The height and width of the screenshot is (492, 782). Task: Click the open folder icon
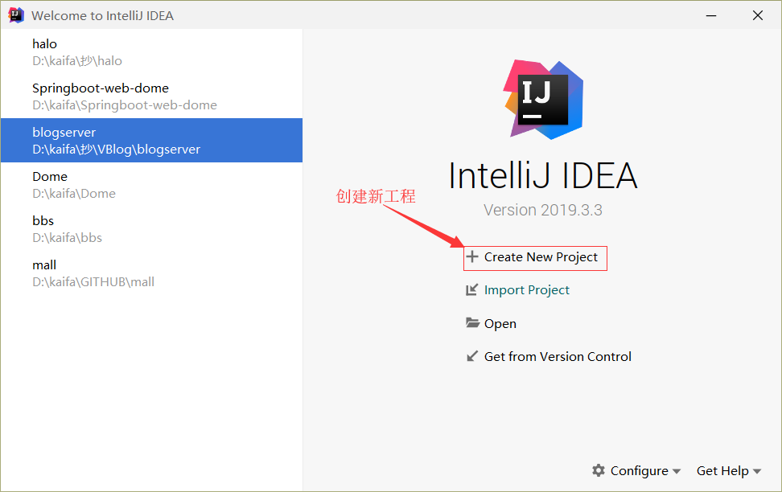point(472,323)
